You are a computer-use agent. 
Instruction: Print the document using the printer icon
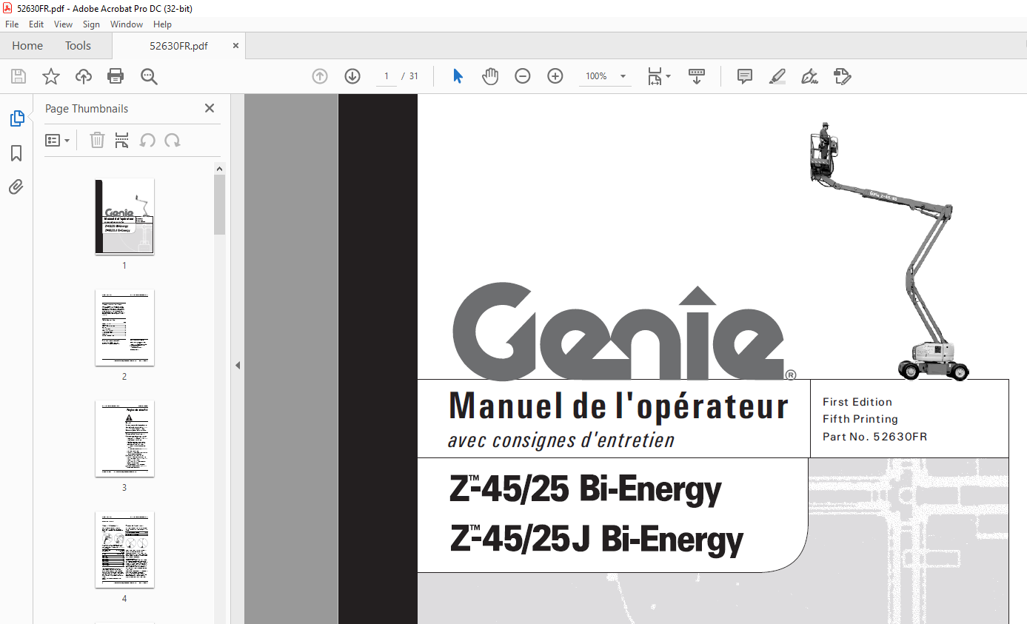(x=116, y=76)
